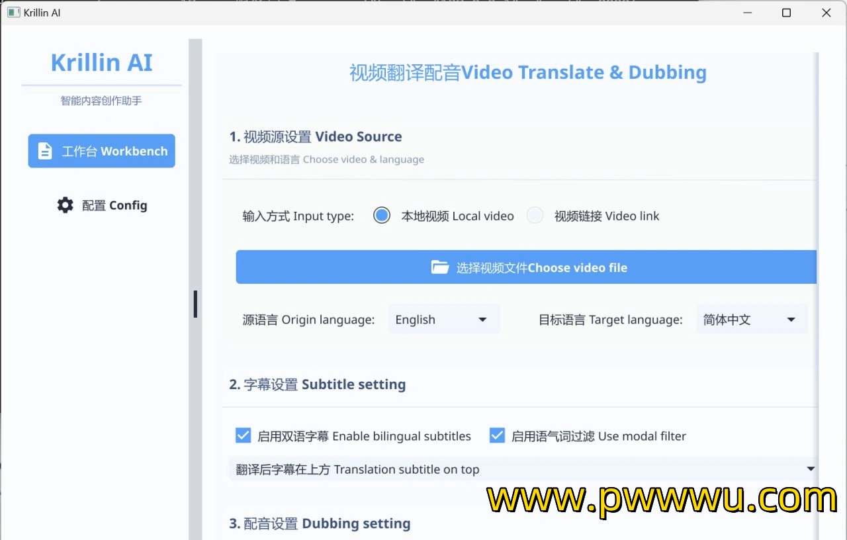
Task: Toggle Enable bilingual subtitles checkbox
Action: [x=244, y=435]
